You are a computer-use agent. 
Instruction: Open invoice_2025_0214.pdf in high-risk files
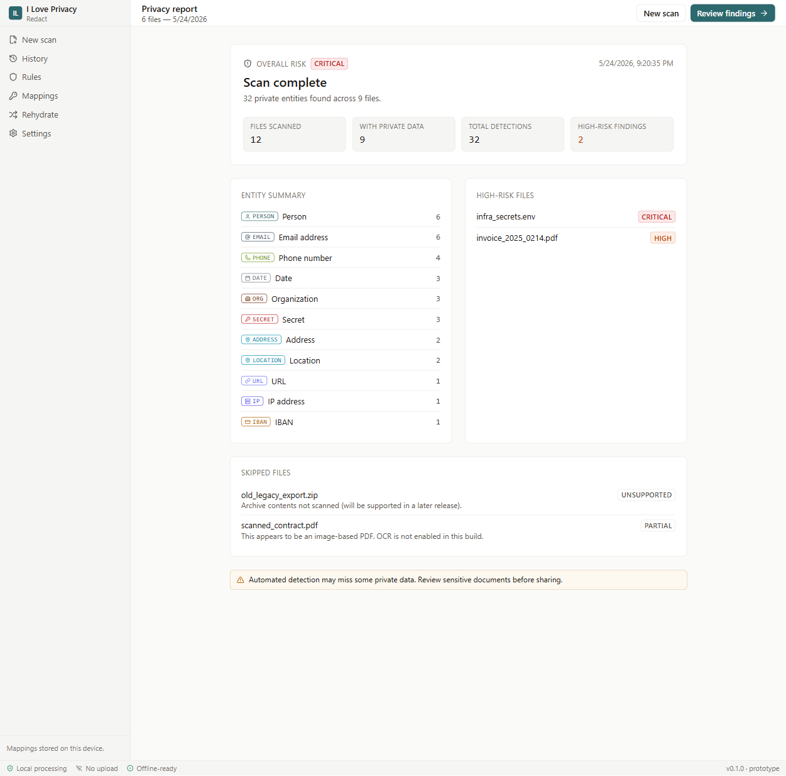pos(517,238)
